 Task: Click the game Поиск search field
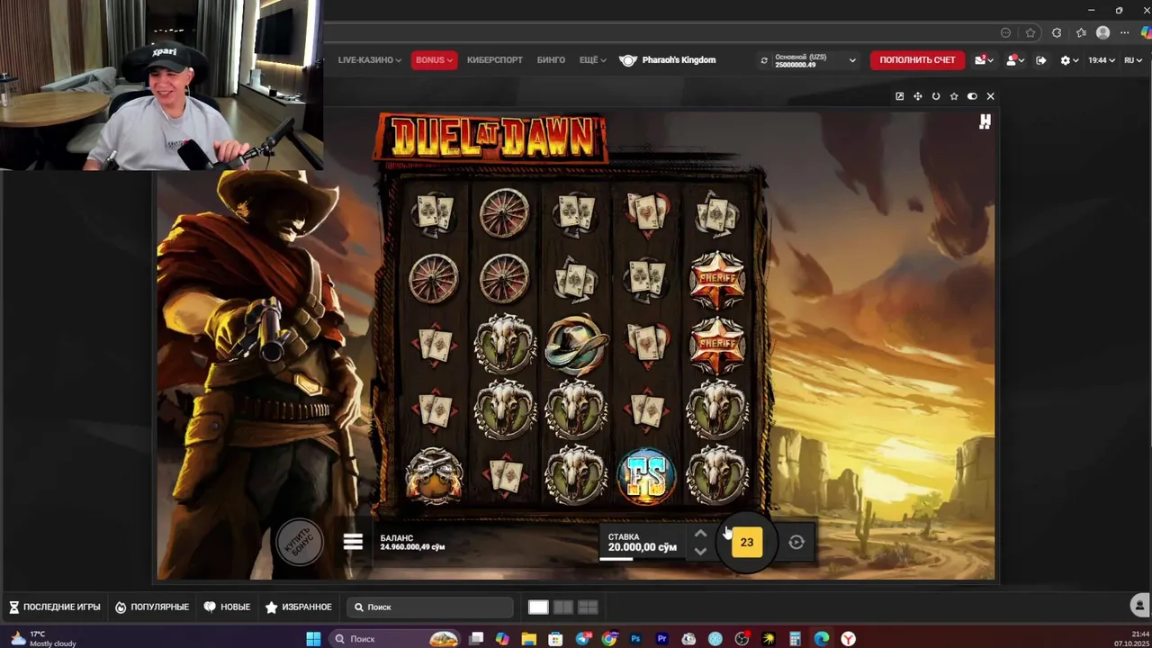point(429,607)
